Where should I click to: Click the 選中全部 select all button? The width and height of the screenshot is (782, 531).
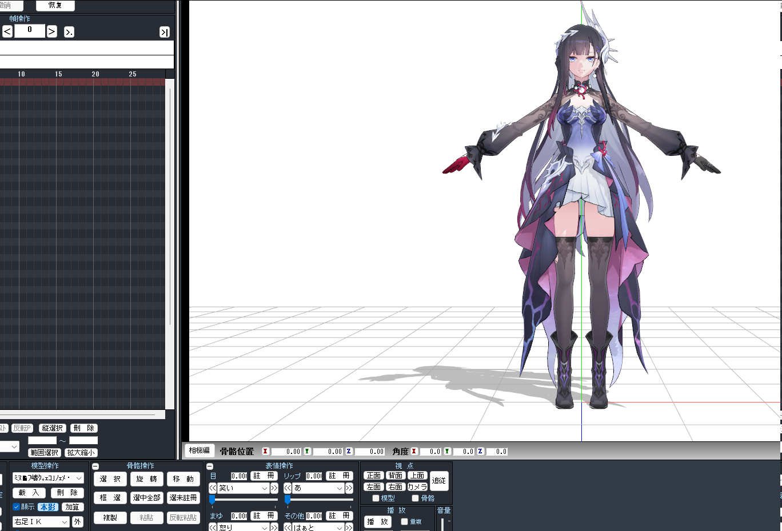coord(147,498)
